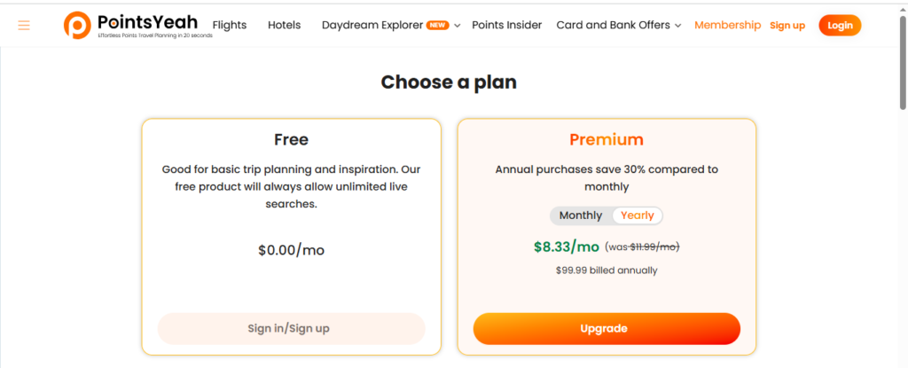The height and width of the screenshot is (368, 908).
Task: Open Points Insider in the navigation
Action: pos(506,25)
